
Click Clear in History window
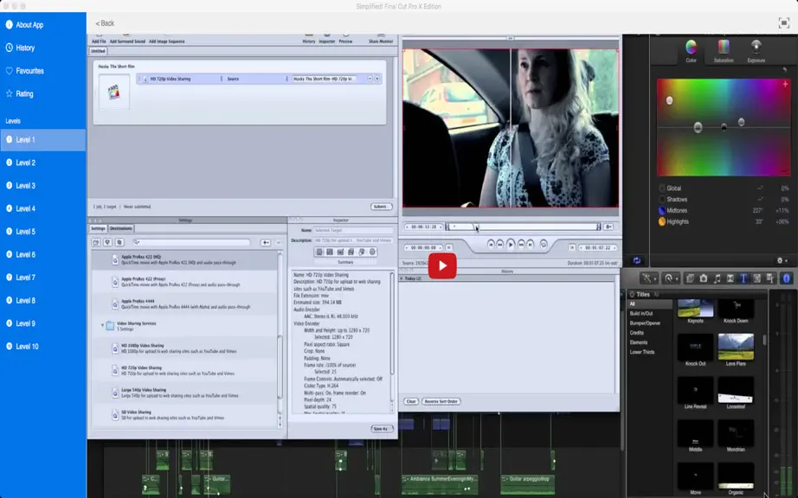(411, 401)
